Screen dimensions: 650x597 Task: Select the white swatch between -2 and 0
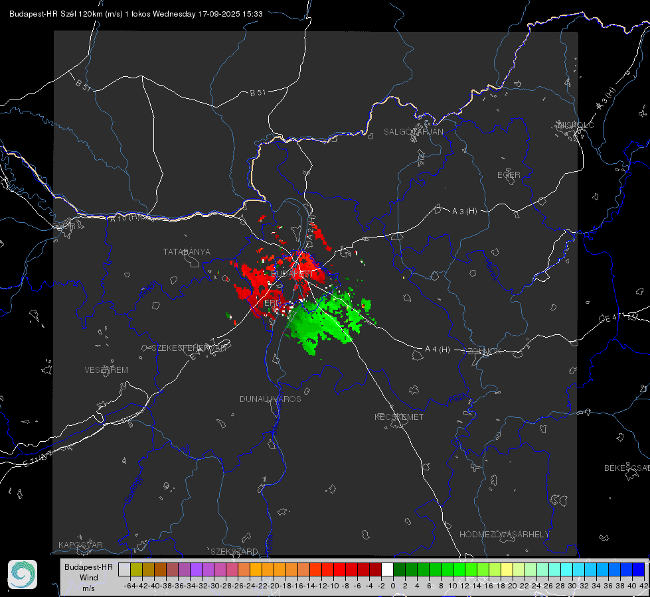387,569
